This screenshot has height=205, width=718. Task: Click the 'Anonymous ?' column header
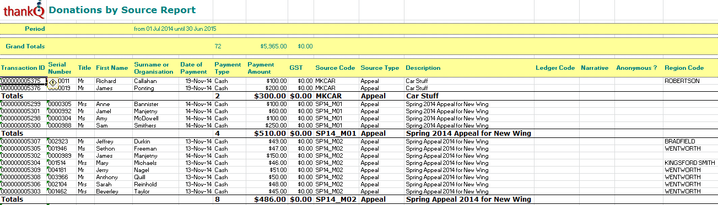636,68
